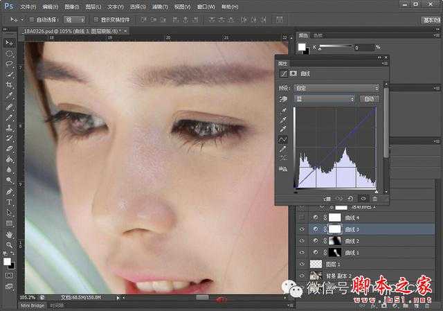Select the Crop tool

click(9, 85)
